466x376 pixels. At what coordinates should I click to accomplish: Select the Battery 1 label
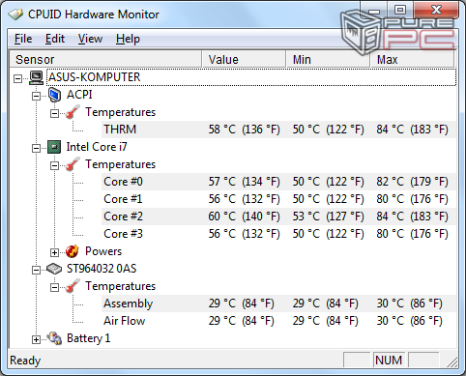pos(89,338)
